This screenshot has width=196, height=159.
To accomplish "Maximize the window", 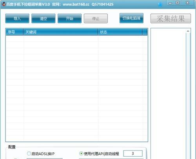I will point(178,3).
